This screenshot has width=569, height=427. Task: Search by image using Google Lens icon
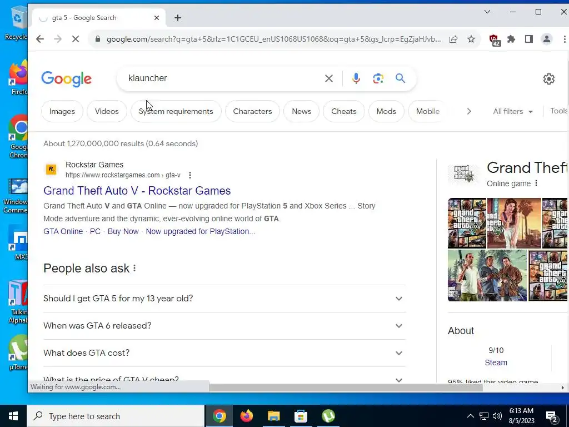point(378,78)
